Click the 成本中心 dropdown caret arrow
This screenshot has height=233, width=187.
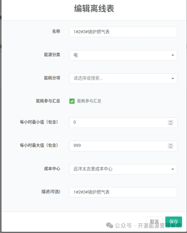[173, 169]
